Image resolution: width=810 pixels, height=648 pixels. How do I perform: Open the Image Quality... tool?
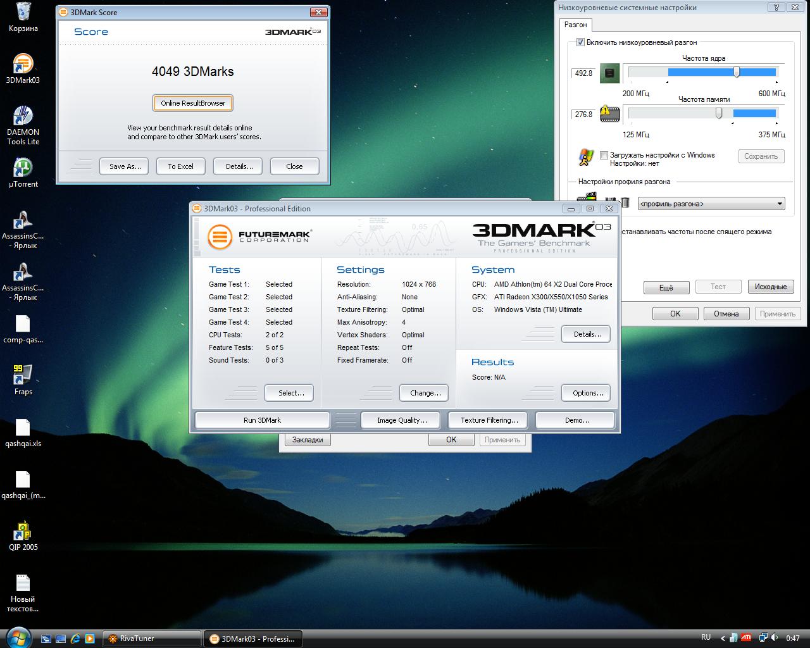[402, 420]
